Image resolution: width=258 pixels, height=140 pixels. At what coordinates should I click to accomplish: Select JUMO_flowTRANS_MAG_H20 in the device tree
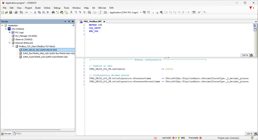(49, 53)
